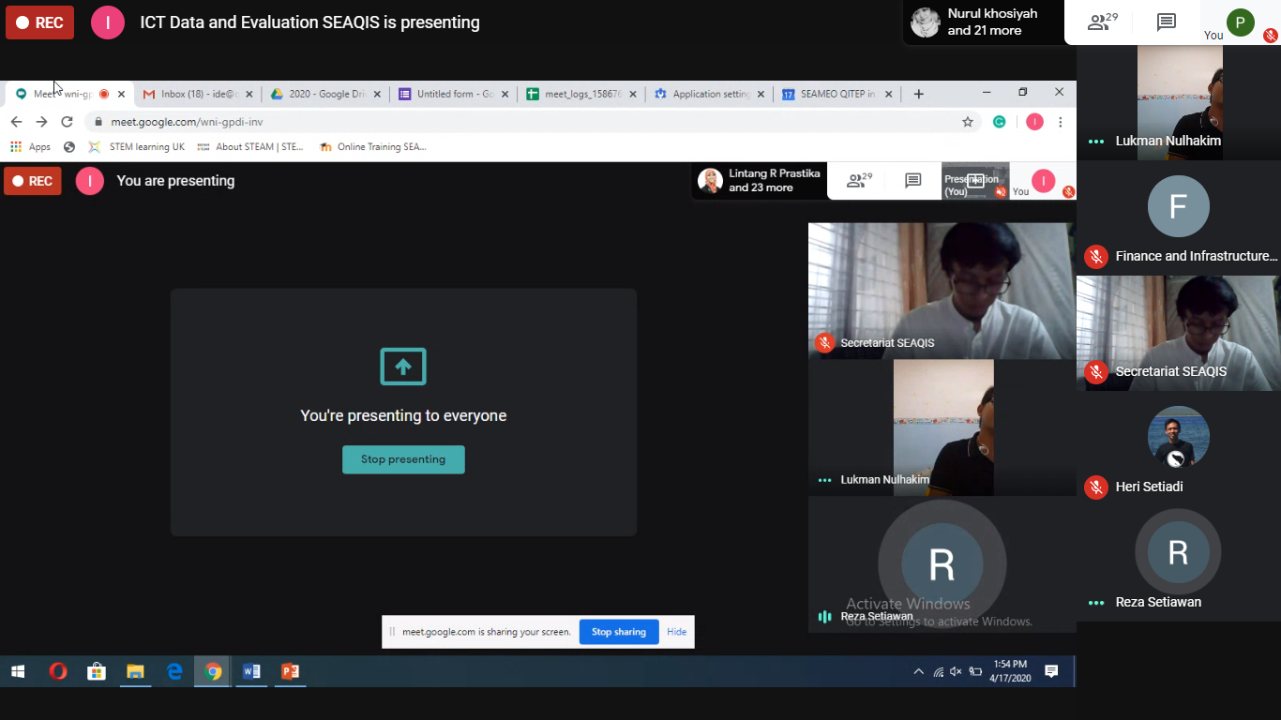The image size is (1281, 720).
Task: Open options on Lukman Nulhakim's tile
Action: (822, 479)
